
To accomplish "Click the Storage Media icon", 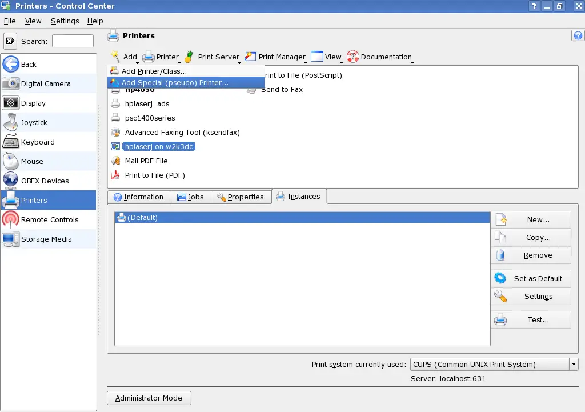I will (x=11, y=239).
